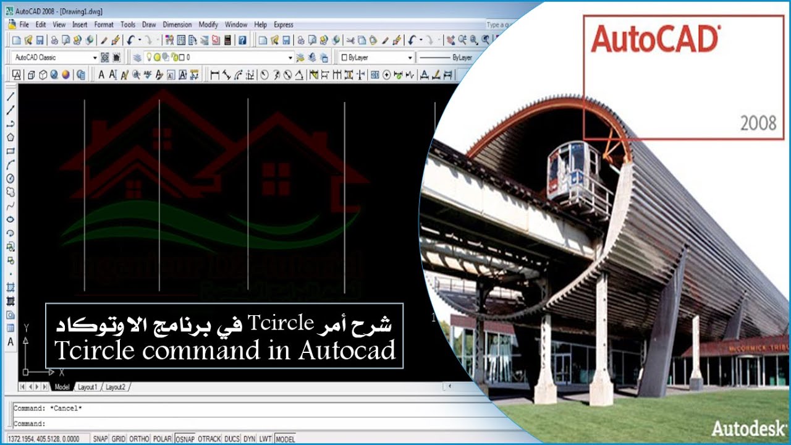Expand the layer list dropdown
The height and width of the screenshot is (445, 791).
click(x=290, y=57)
